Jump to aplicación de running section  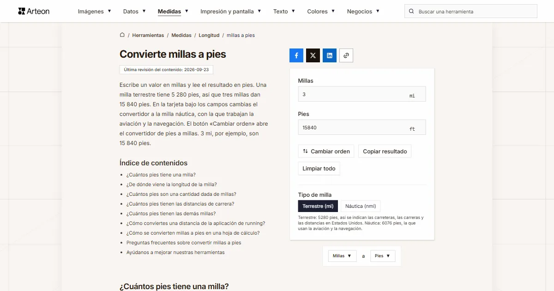196,223
